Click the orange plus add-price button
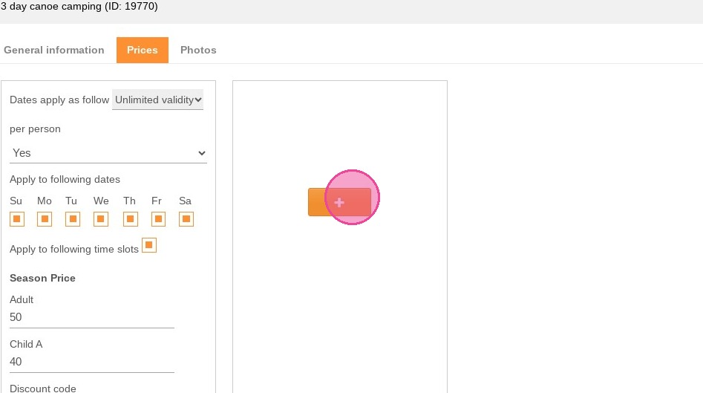The height and width of the screenshot is (393, 703). coord(339,202)
